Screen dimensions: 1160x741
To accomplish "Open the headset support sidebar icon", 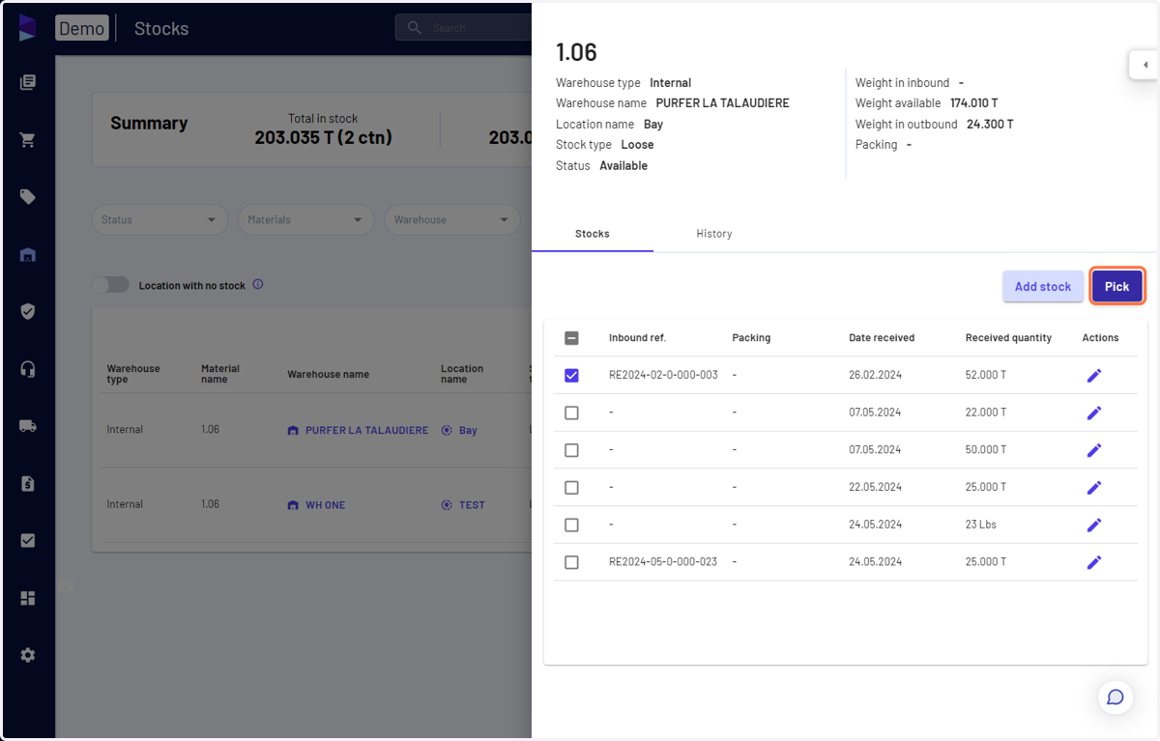I will (x=27, y=369).
